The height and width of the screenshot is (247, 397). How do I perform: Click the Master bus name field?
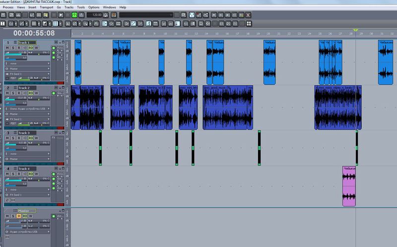click(x=27, y=211)
